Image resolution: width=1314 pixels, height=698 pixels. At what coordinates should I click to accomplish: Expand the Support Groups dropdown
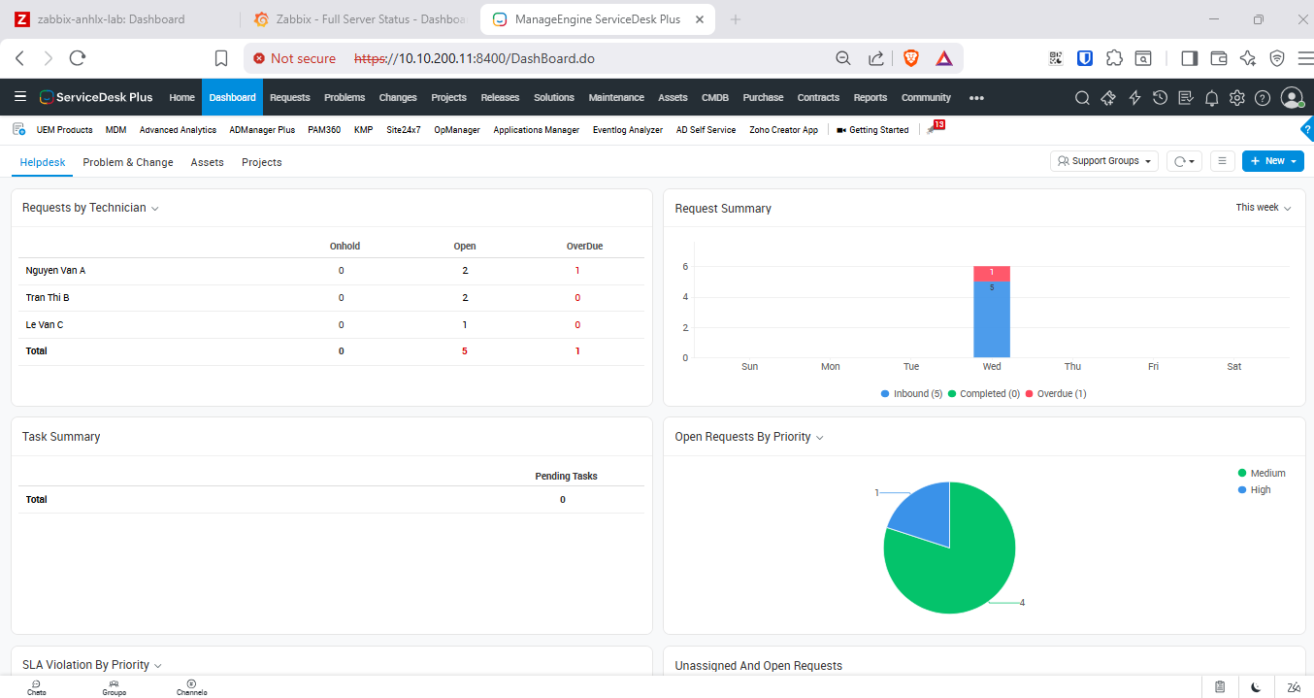pos(1104,161)
